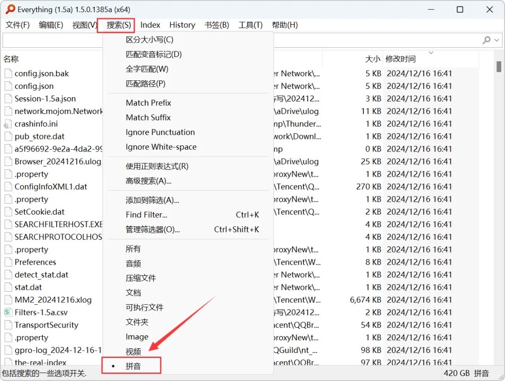
Task: Toggle 匹配路径(P) option
Action: pyautogui.click(x=188, y=84)
